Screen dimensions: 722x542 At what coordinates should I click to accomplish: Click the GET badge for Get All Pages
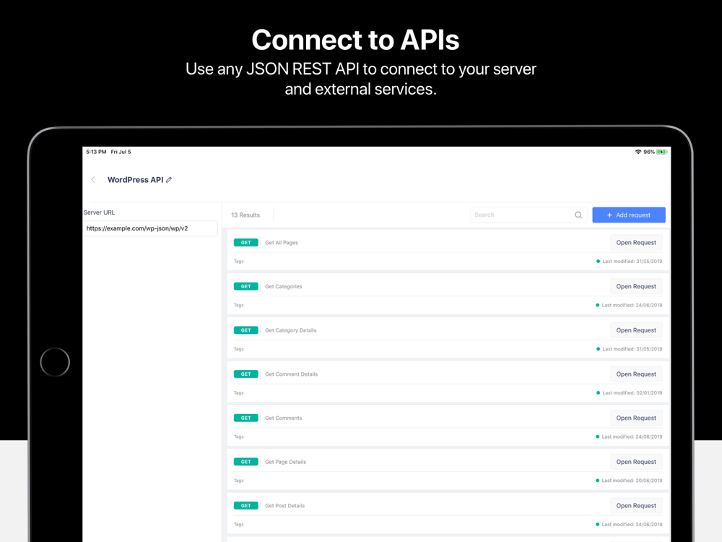(246, 242)
